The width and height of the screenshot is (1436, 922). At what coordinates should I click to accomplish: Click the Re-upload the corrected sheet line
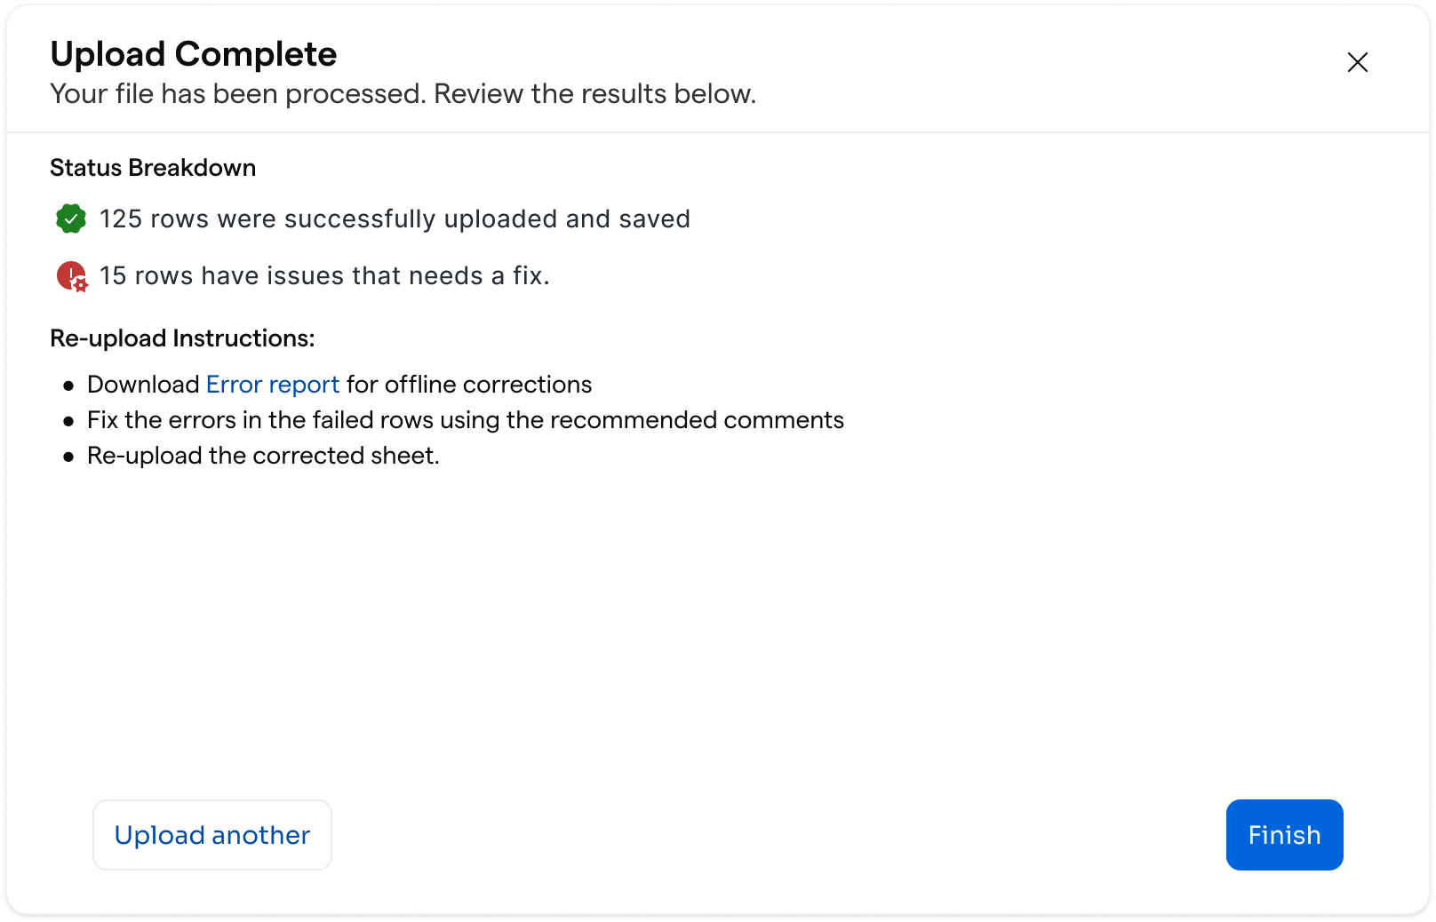(x=263, y=456)
